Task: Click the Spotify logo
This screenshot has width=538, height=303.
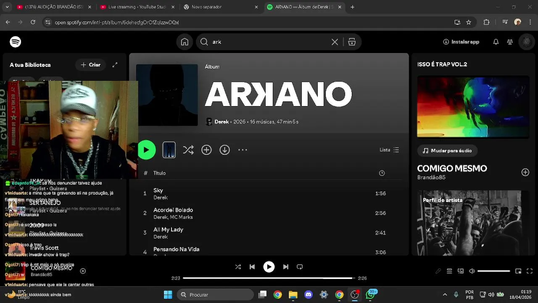Action: [16, 42]
